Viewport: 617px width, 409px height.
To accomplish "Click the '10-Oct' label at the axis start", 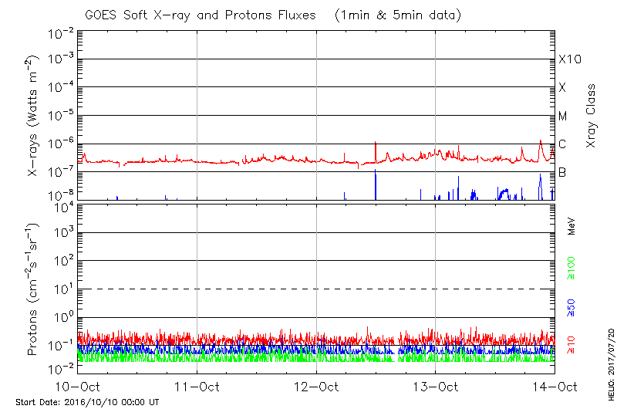I will [x=79, y=387].
